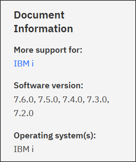Click version number 7.4.0
The width and height of the screenshot is (136, 162).
pyautogui.click(x=73, y=99)
